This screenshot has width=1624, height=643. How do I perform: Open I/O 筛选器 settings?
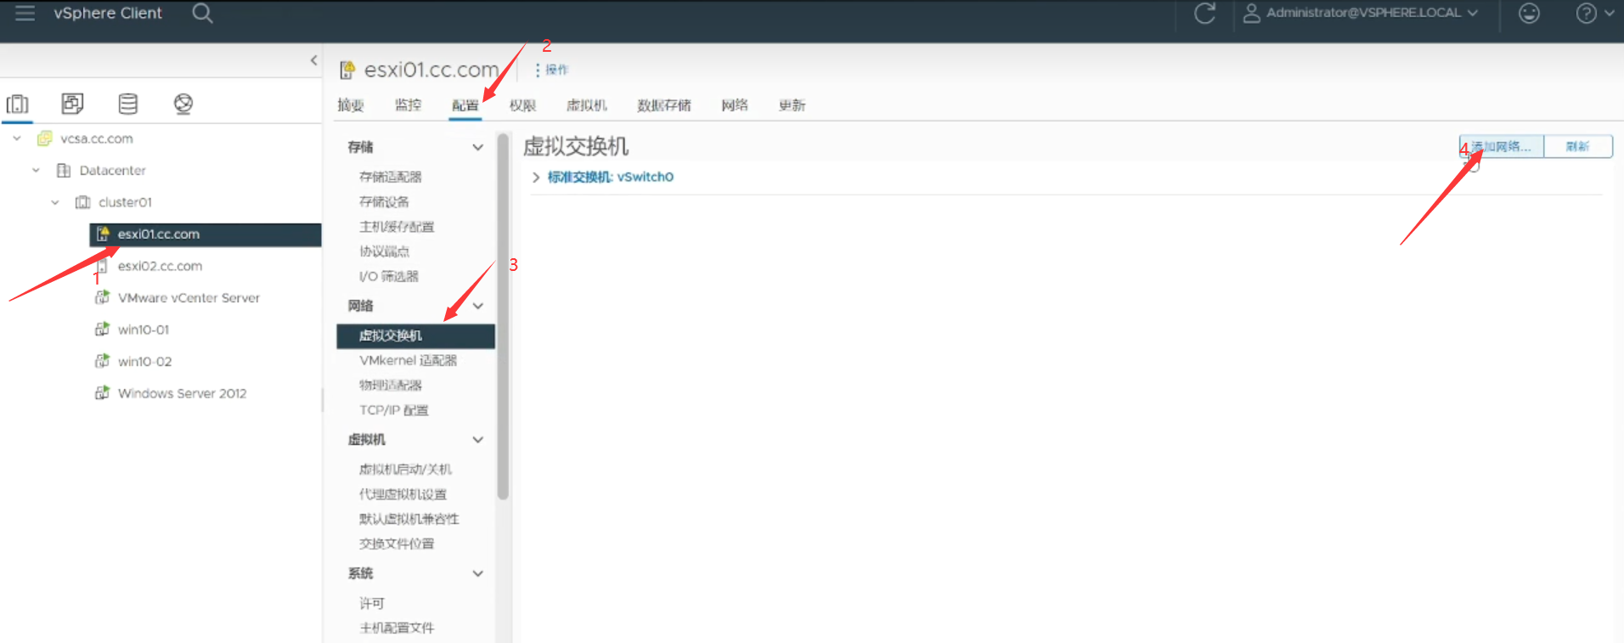click(388, 276)
